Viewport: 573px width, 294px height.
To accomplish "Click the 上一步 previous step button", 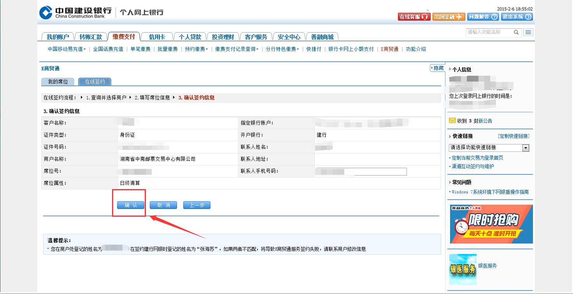I will coord(197,205).
